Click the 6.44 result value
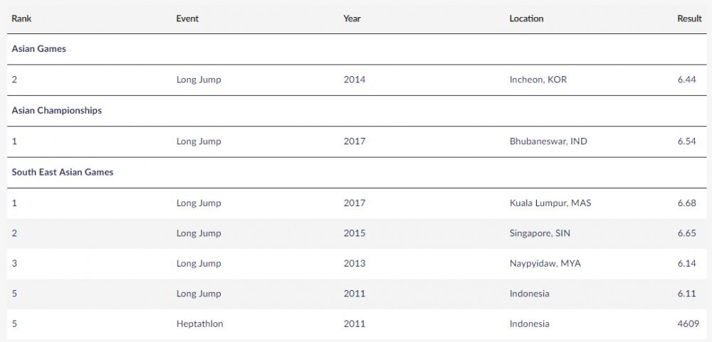 [686, 80]
